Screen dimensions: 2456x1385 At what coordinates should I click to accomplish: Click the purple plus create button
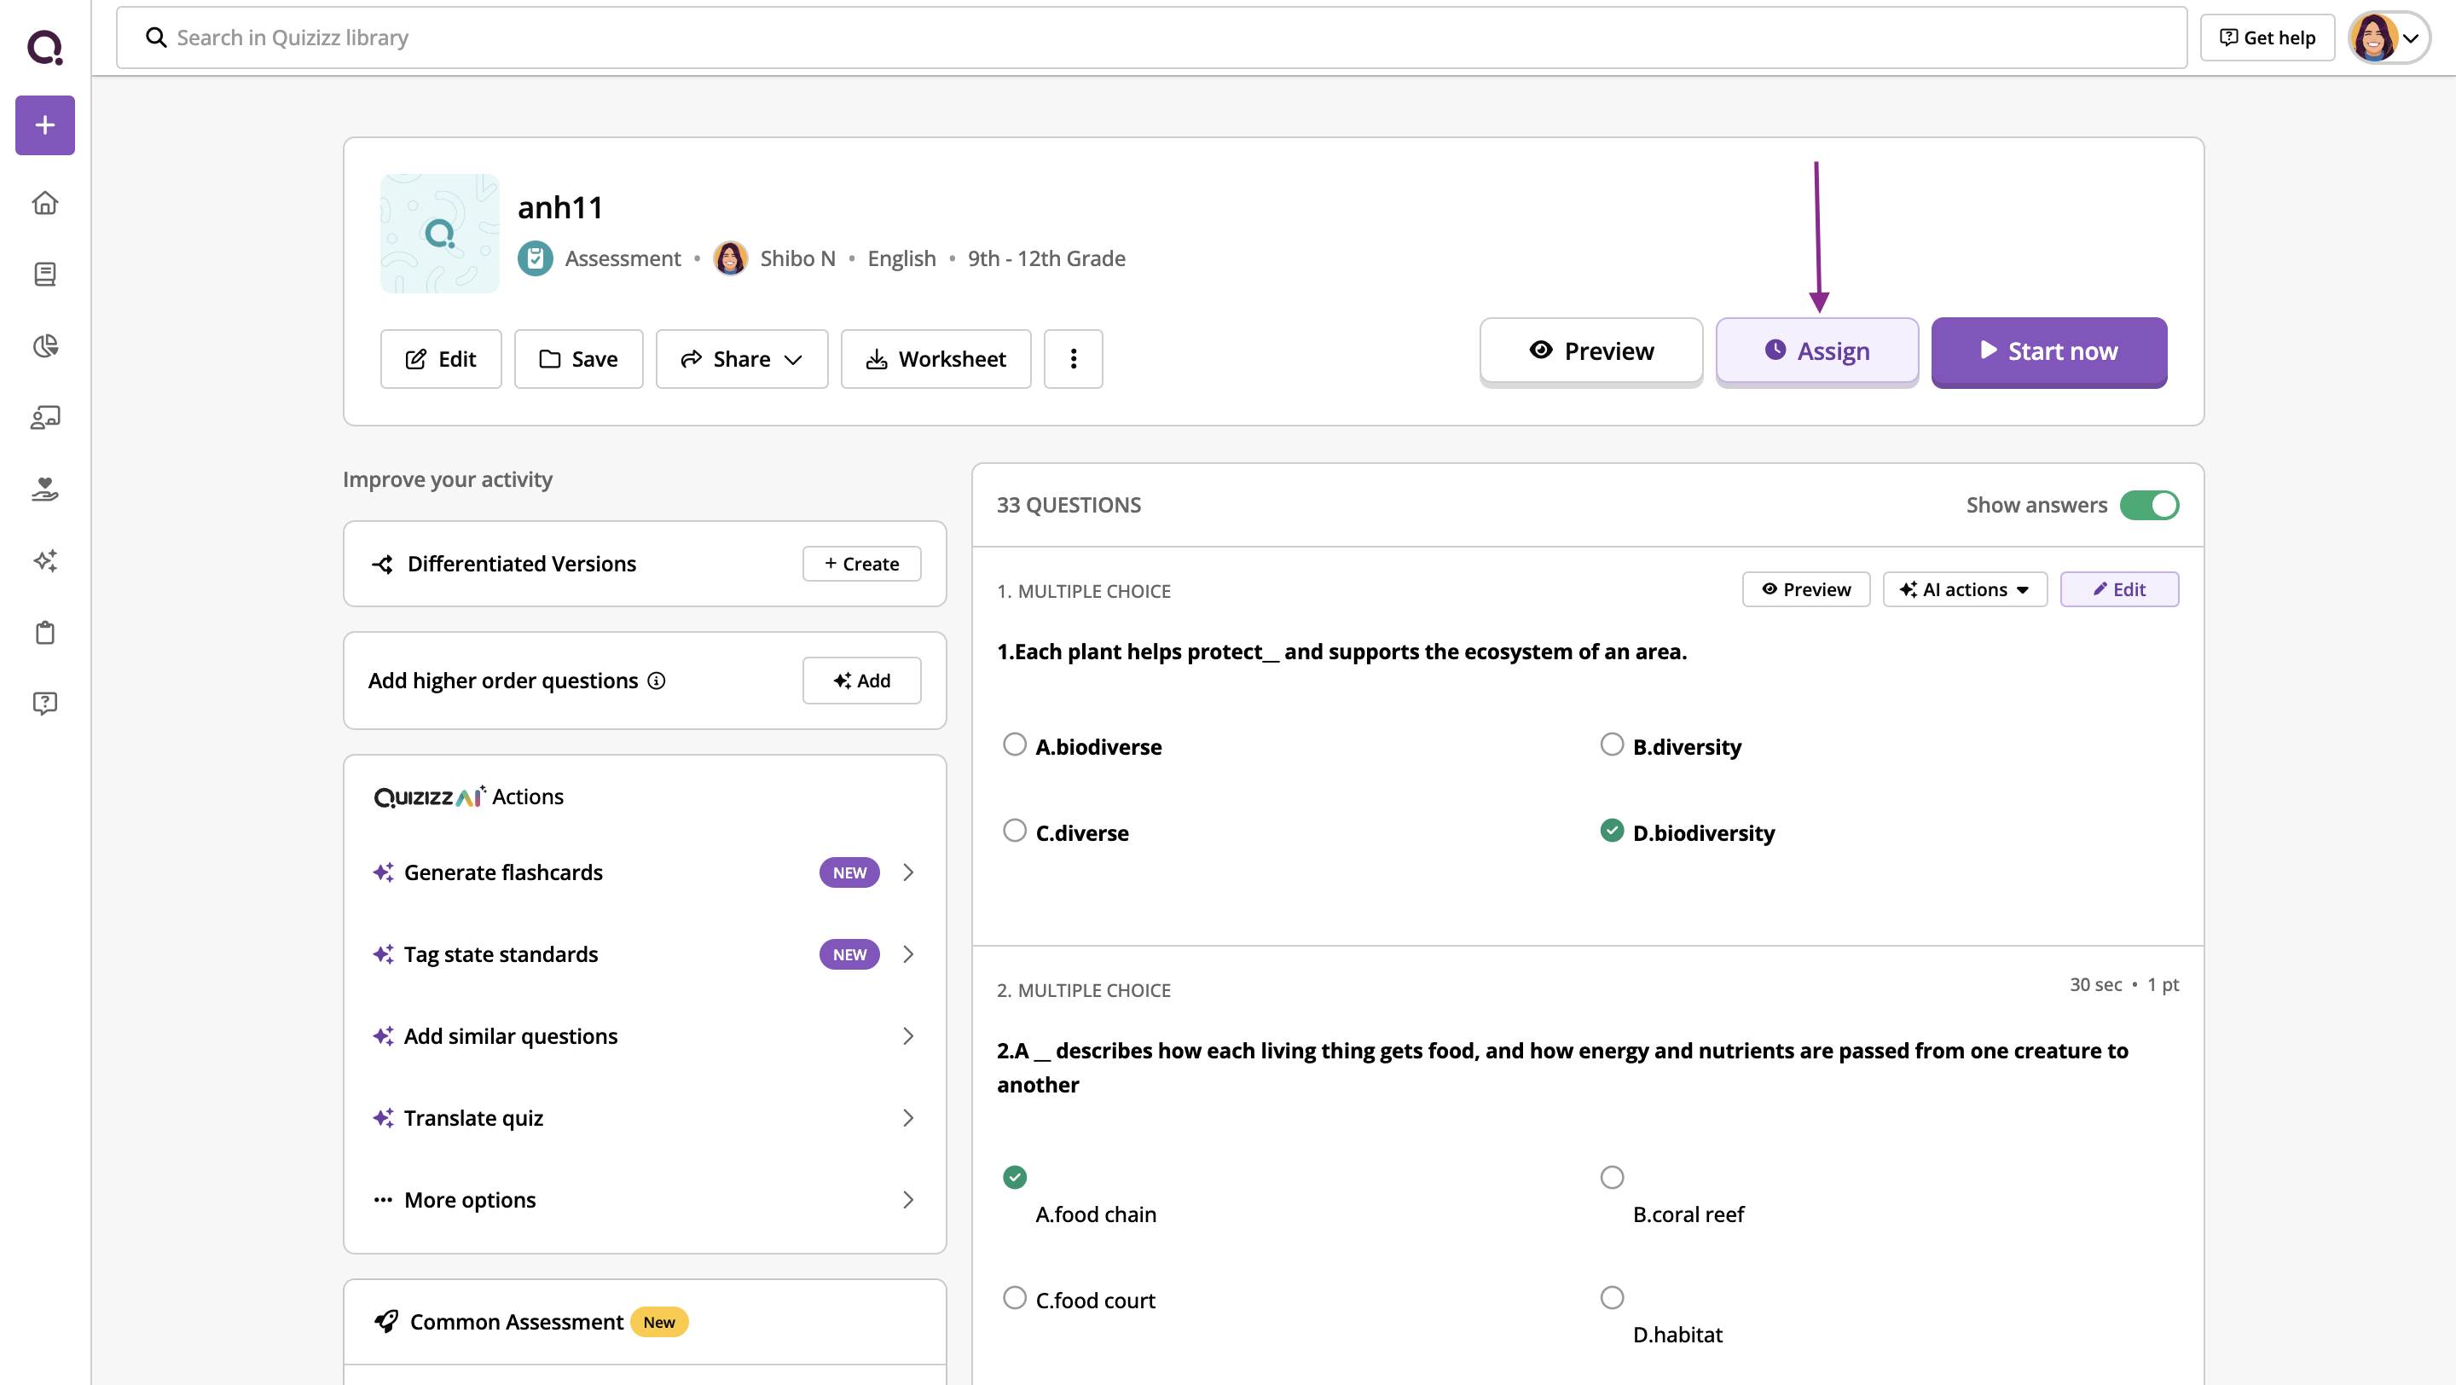click(45, 125)
